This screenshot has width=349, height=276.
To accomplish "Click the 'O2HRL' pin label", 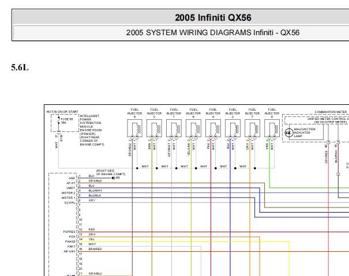I will pyautogui.click(x=70, y=203).
